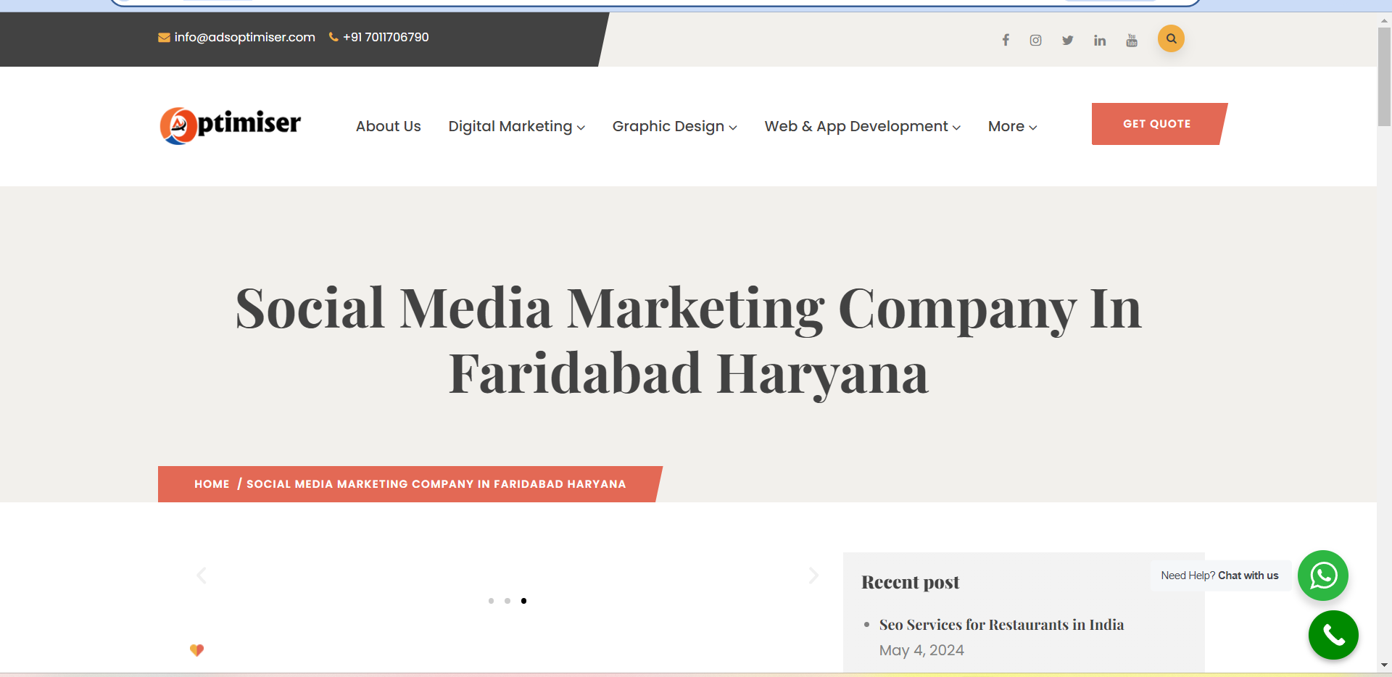
Task: Click the envelope email icon
Action: (164, 38)
